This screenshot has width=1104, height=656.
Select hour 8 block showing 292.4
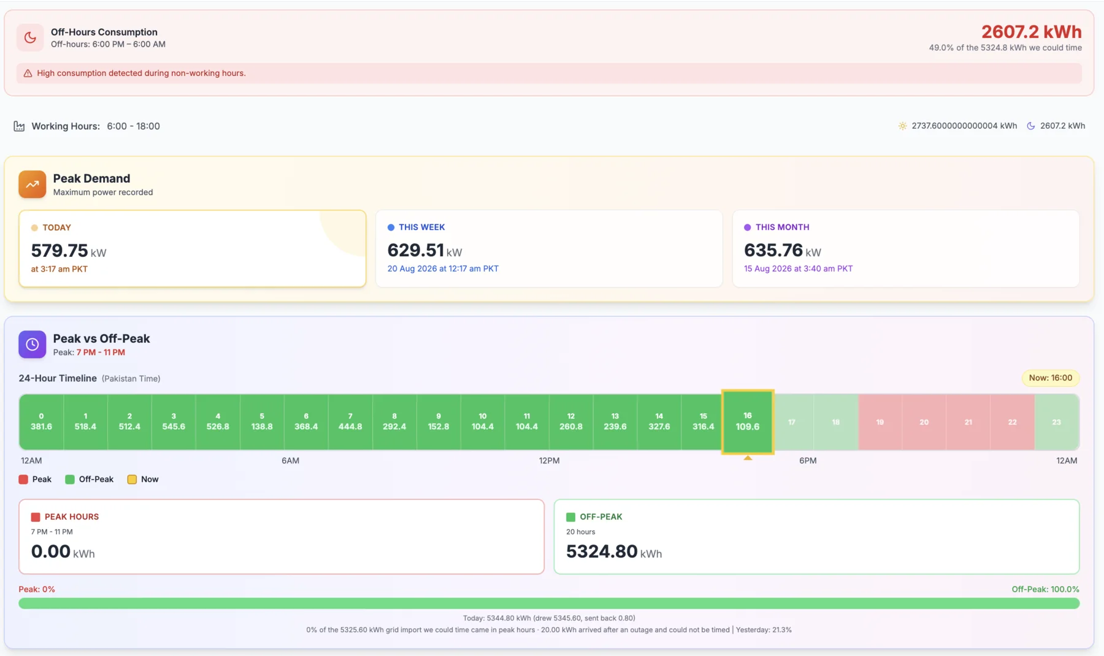(x=394, y=422)
